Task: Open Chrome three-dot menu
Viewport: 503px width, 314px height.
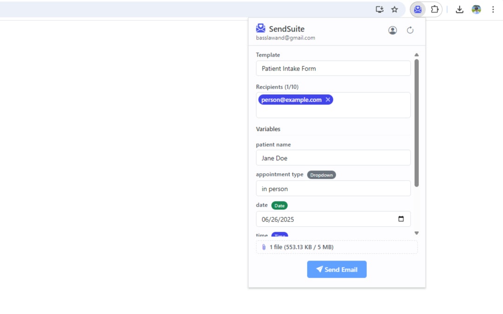Action: [x=493, y=9]
